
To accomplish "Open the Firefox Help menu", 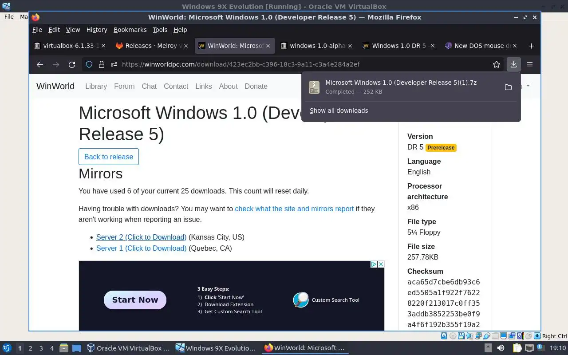I will [180, 30].
